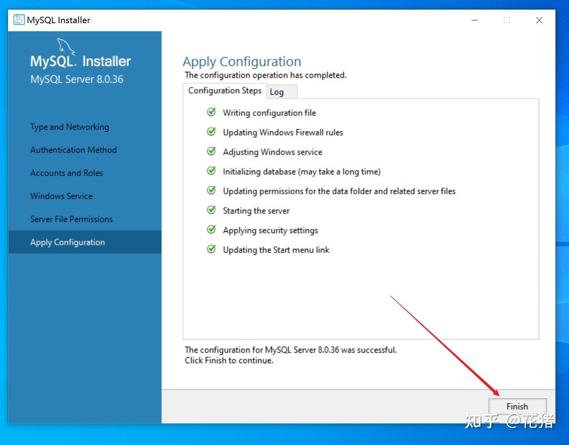The image size is (569, 445).
Task: Click the check icon for Starting the server
Action: 211,210
